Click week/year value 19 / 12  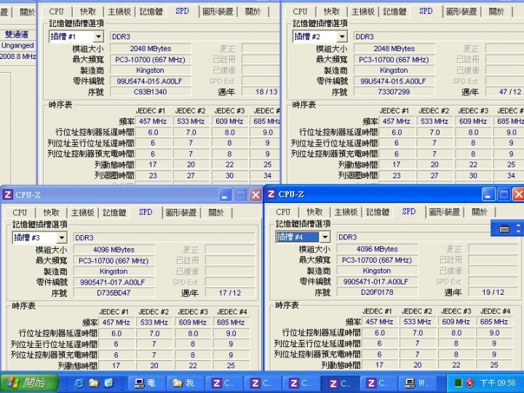[x=493, y=293]
